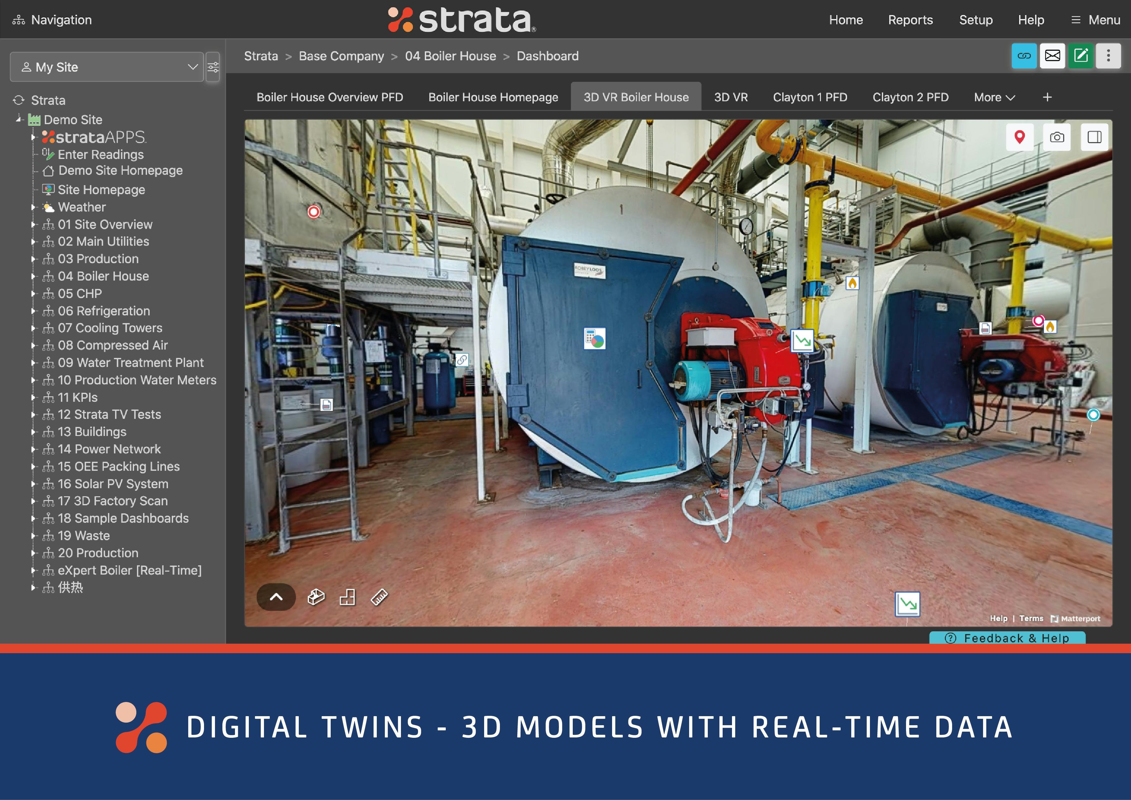Viewport: 1131px width, 800px height.
Task: Expand the Weather tree node
Action: tap(34, 207)
